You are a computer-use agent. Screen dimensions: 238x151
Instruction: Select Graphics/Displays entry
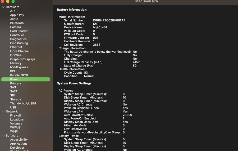tap(23, 59)
